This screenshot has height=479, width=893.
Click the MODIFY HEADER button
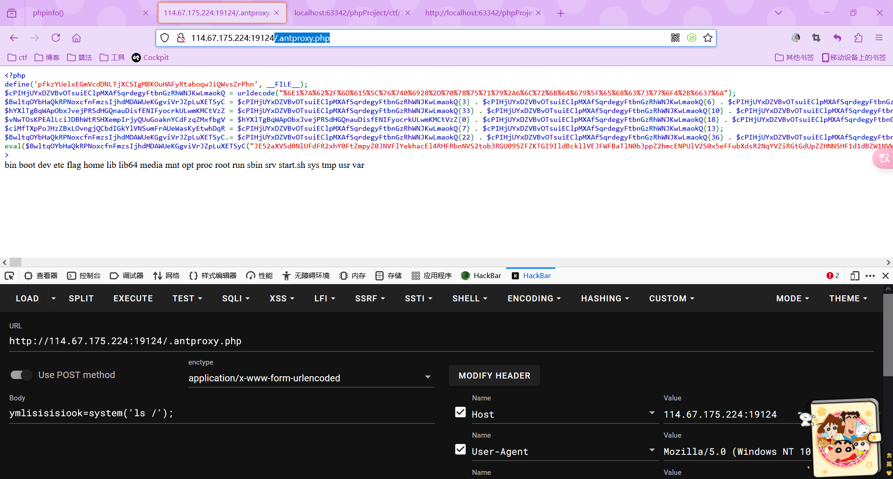[494, 376]
